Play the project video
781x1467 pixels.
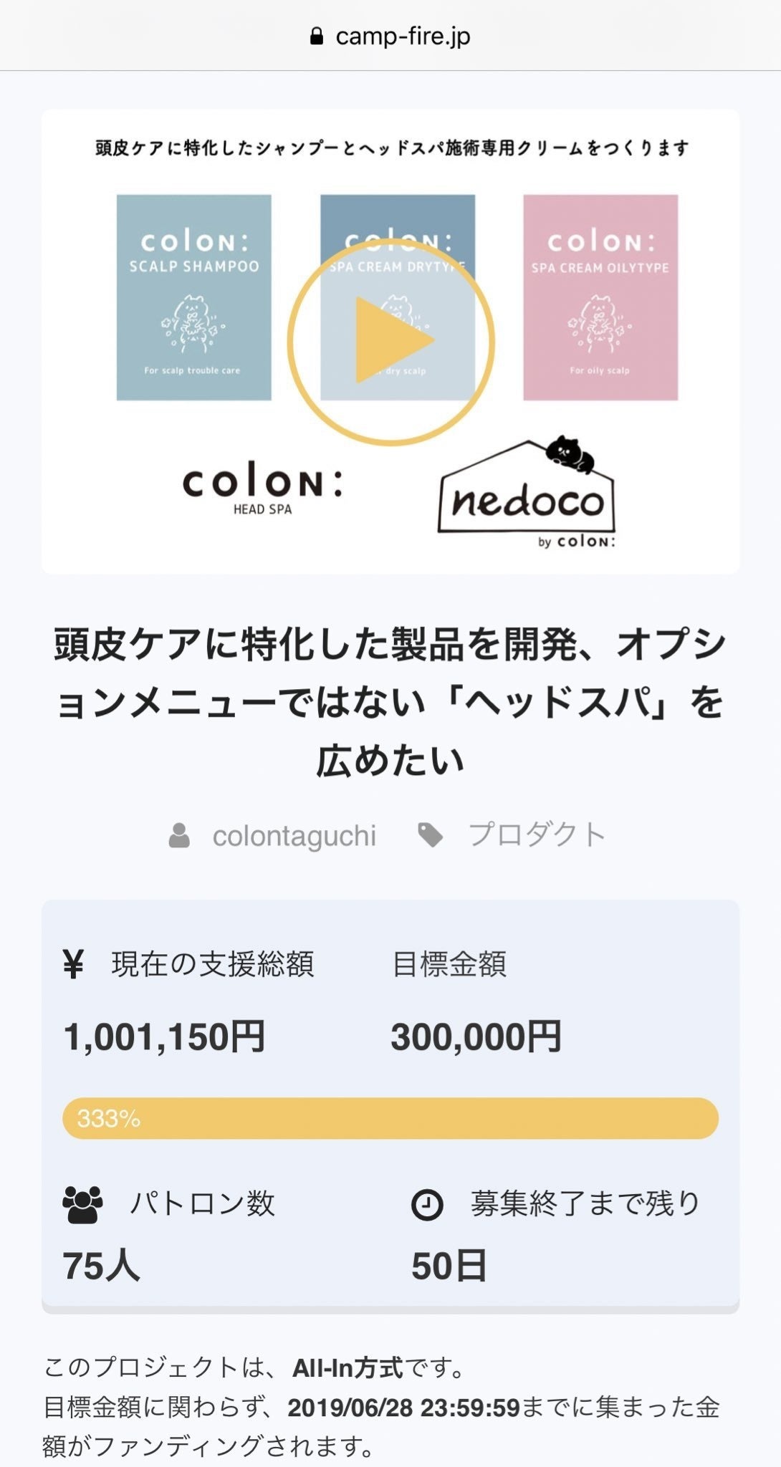[391, 342]
